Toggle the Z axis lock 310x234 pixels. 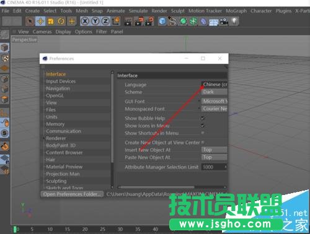click(105, 21)
